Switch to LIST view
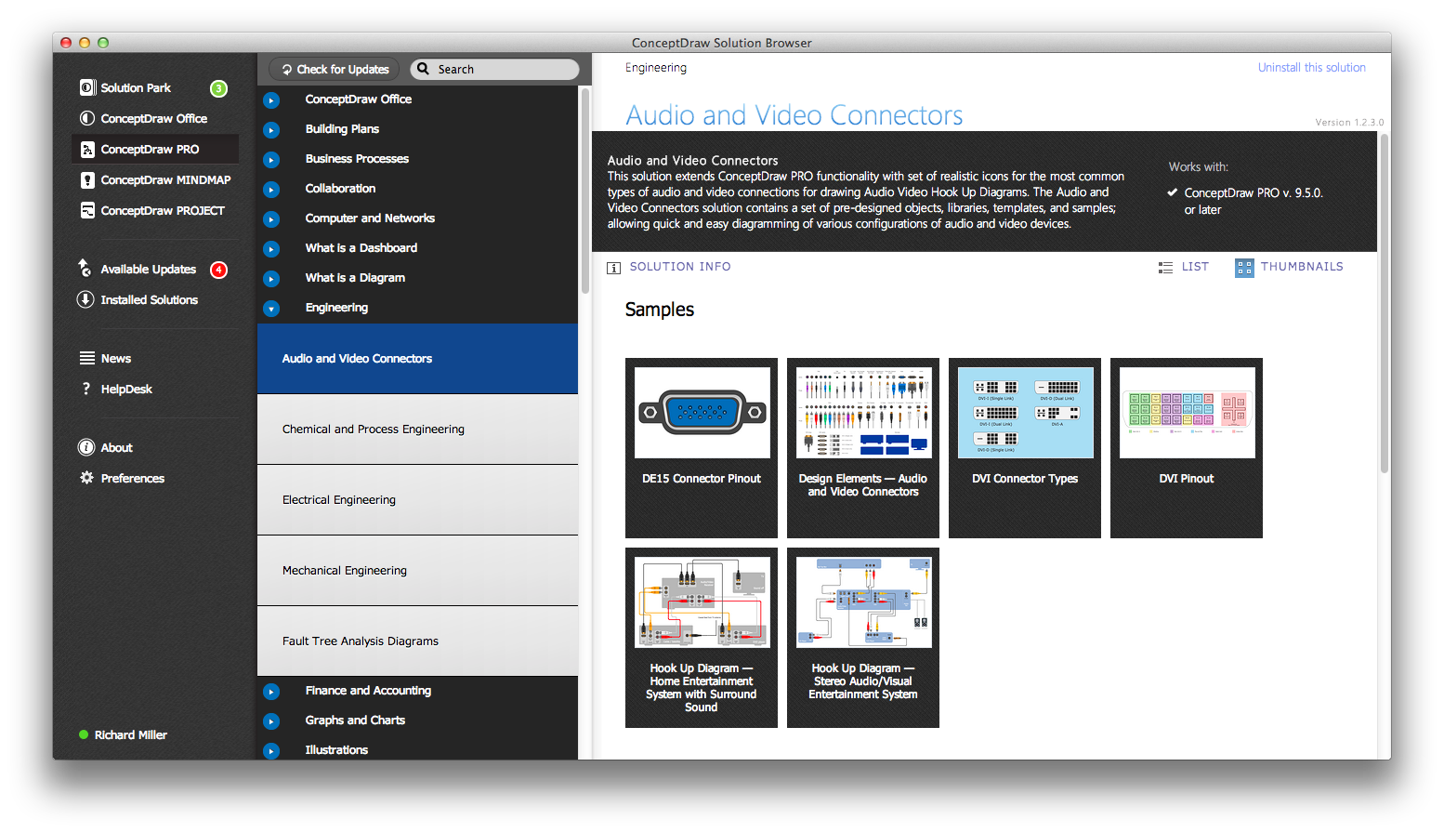The width and height of the screenshot is (1444, 833). click(1195, 267)
